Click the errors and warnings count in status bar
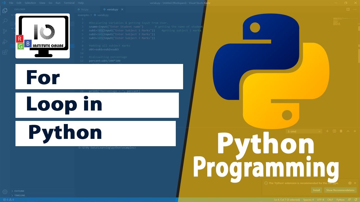The height and width of the screenshot is (202, 360). (x=8, y=200)
